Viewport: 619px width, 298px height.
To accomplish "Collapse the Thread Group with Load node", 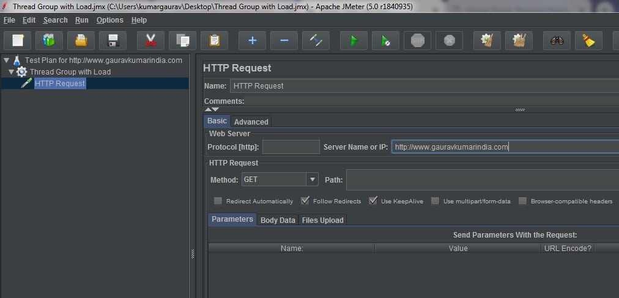I will click(12, 72).
